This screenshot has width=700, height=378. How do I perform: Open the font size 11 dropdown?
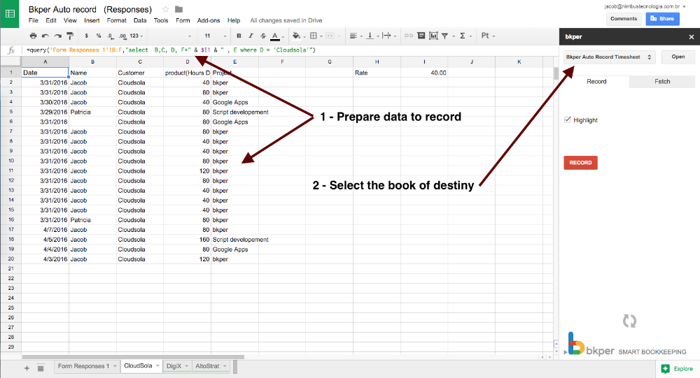215,36
